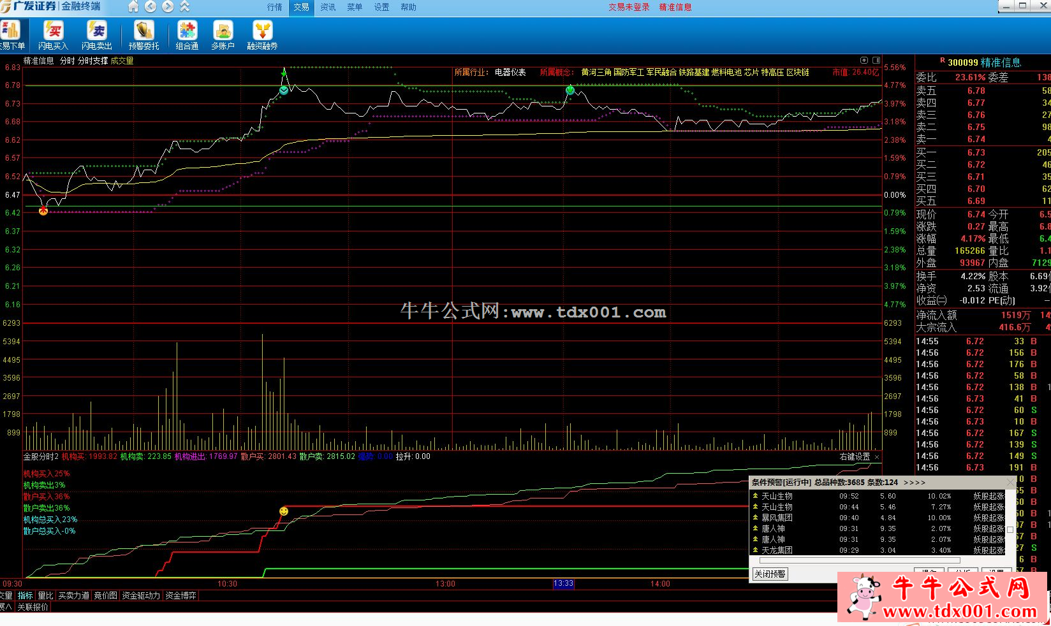The image size is (1051, 626).
Task: Click the 卖一 6.74 ask price
Action: [976, 139]
